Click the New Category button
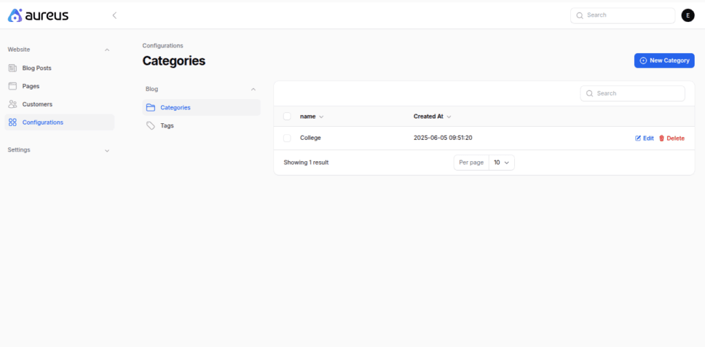The width and height of the screenshot is (705, 347). tap(664, 61)
